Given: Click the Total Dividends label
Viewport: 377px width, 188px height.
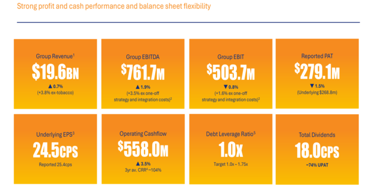Looking at the screenshot, I should pyautogui.click(x=317, y=135).
